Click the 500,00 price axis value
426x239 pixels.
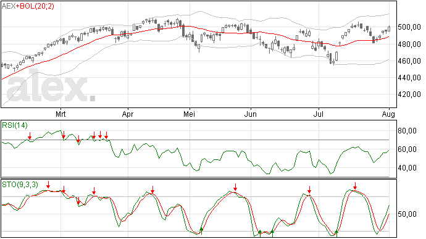point(409,27)
